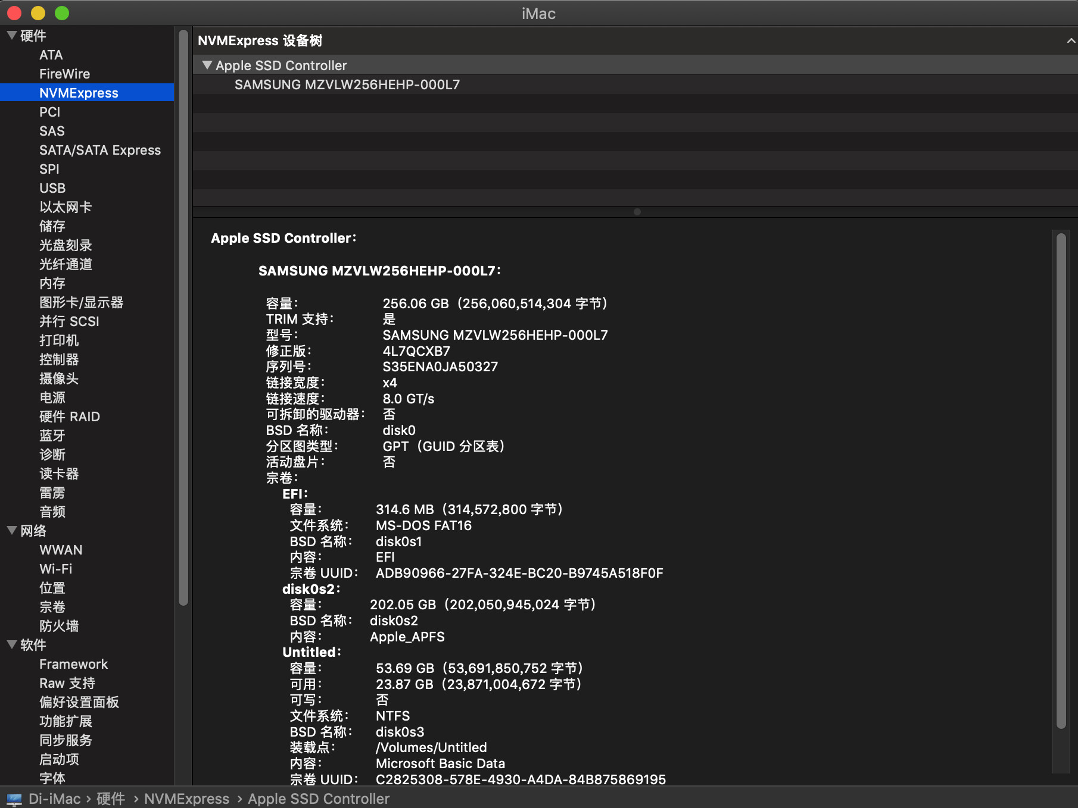Select 光纤通道 in the sidebar

pyautogui.click(x=66, y=264)
